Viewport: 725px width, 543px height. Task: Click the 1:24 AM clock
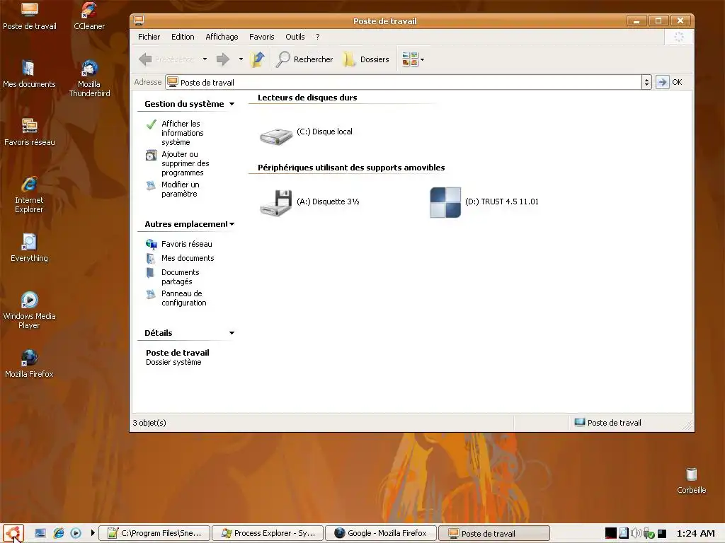coord(695,534)
